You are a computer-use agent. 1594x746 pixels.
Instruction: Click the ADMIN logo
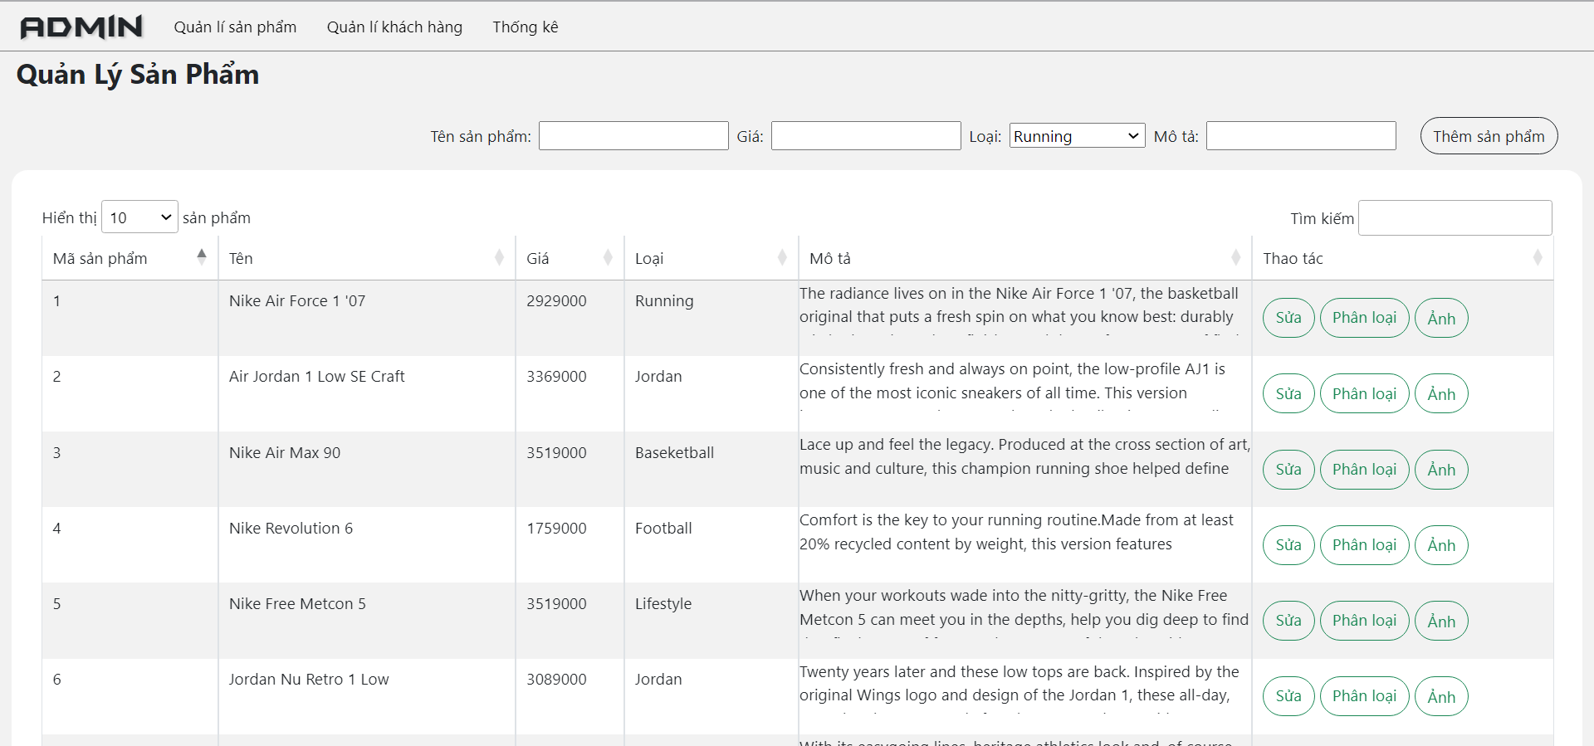click(x=81, y=27)
